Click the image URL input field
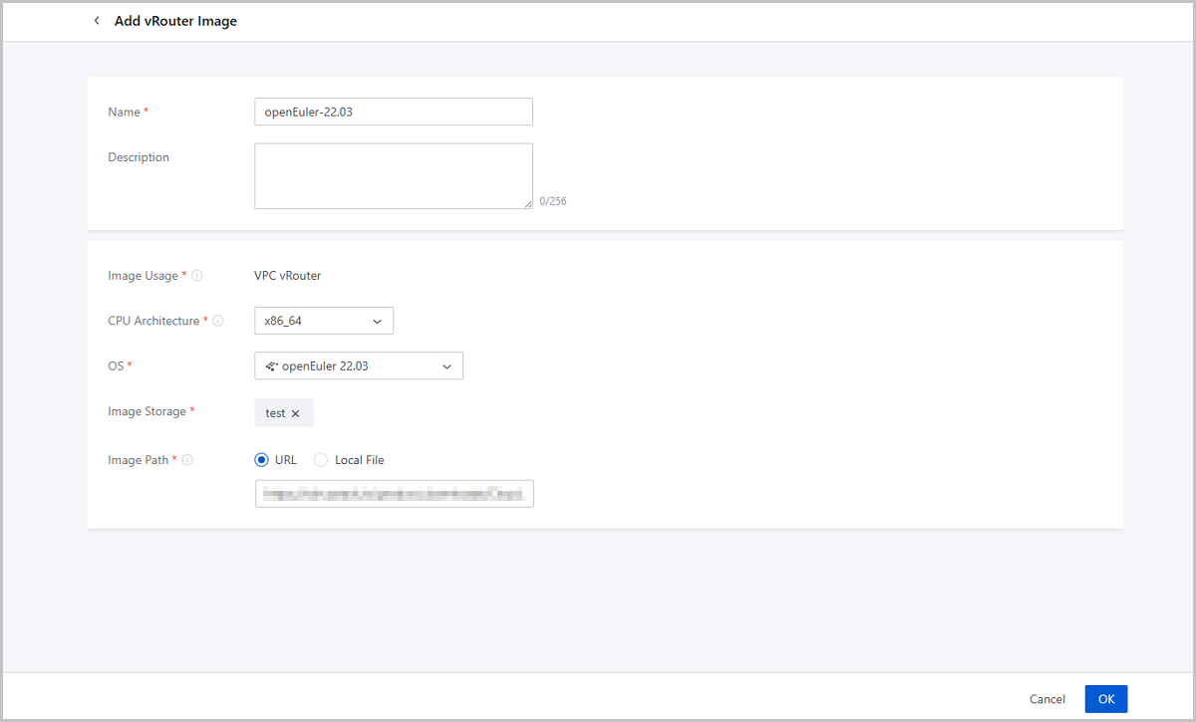This screenshot has height=722, width=1196. (394, 494)
